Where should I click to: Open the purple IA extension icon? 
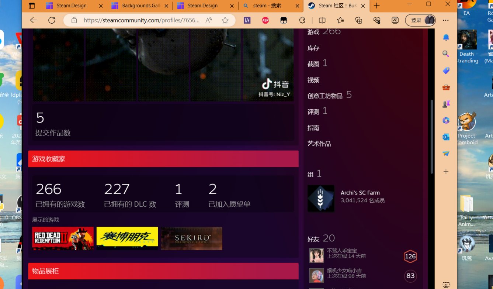(247, 20)
